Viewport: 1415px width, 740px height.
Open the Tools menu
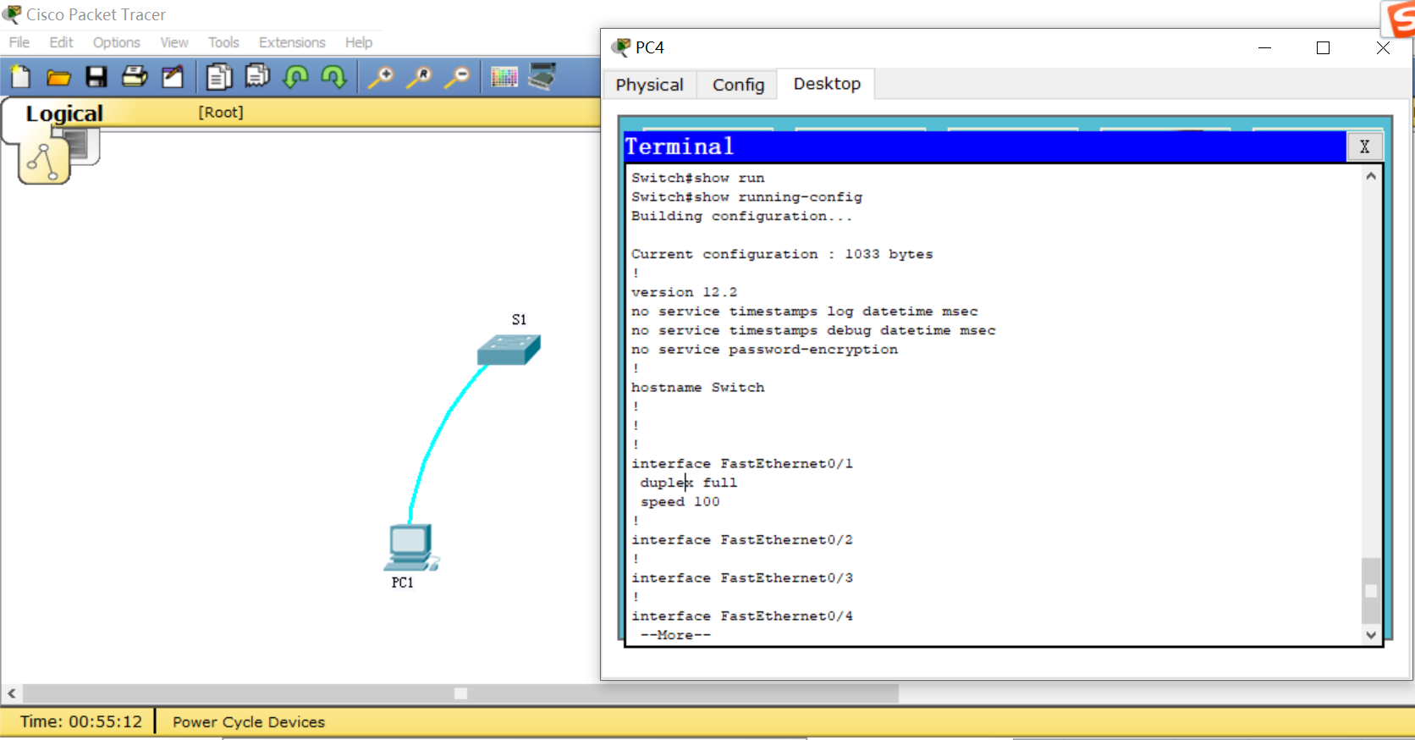pyautogui.click(x=223, y=42)
